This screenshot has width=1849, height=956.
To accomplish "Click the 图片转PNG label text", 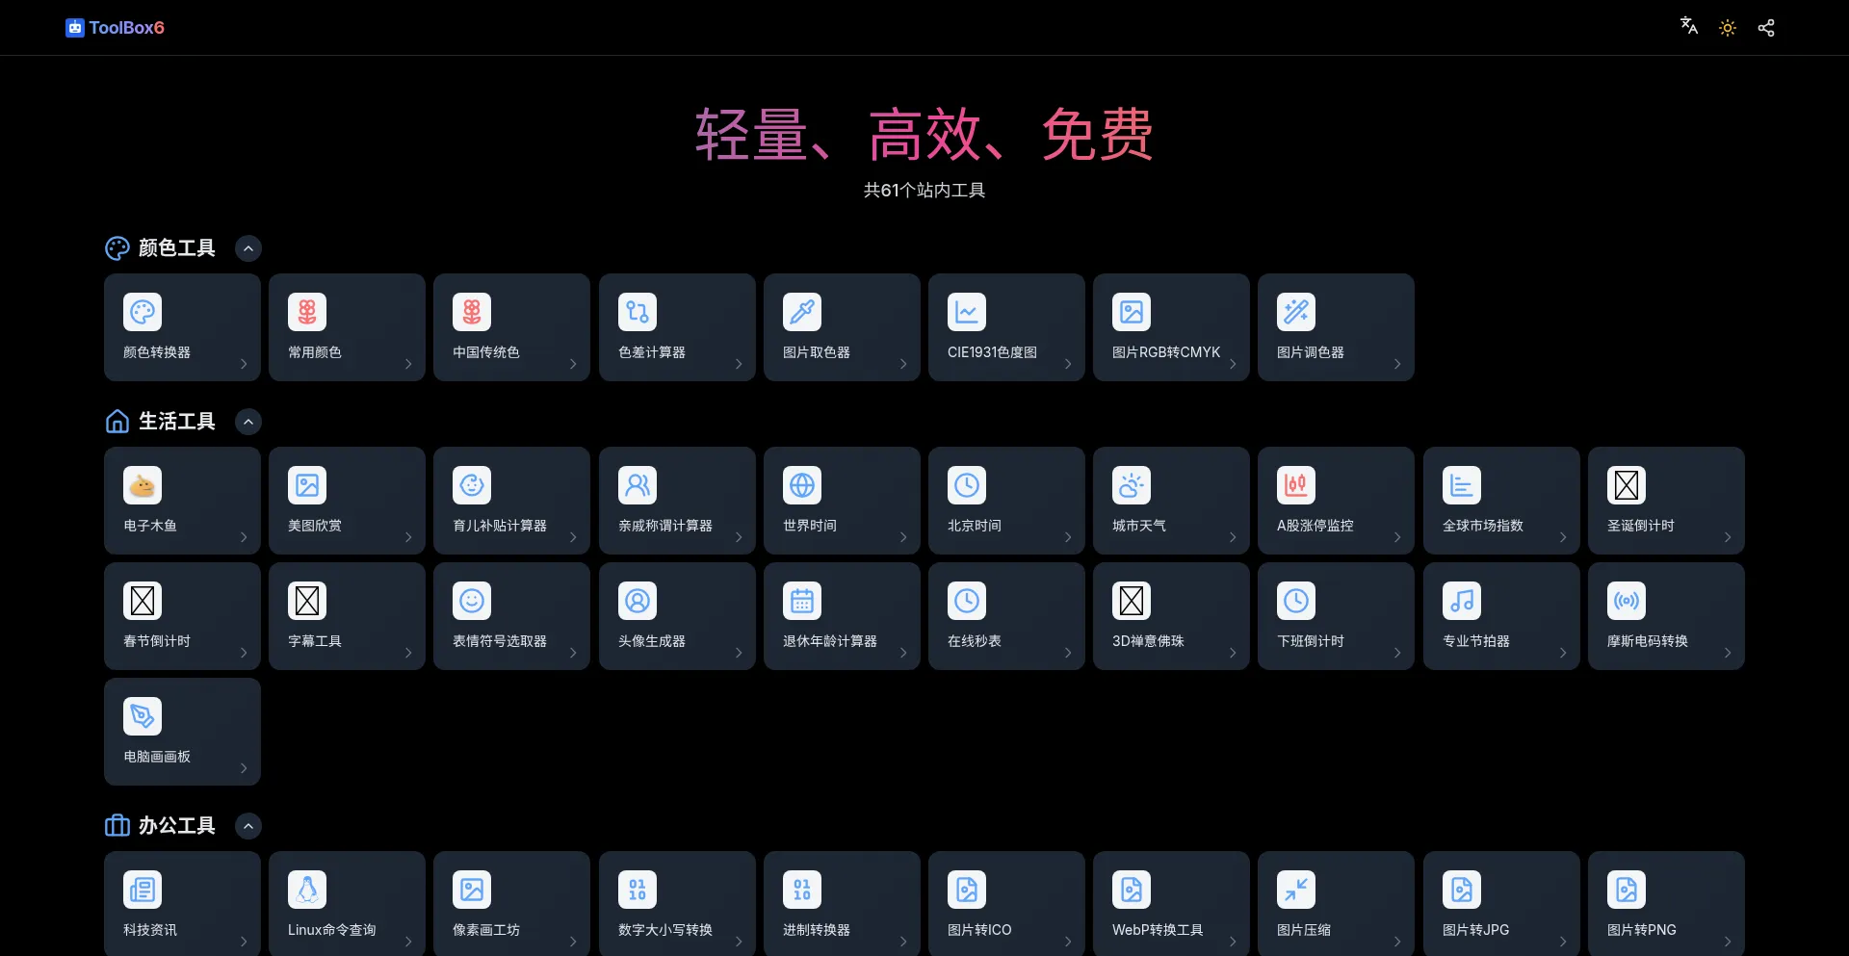I will pyautogui.click(x=1642, y=930).
